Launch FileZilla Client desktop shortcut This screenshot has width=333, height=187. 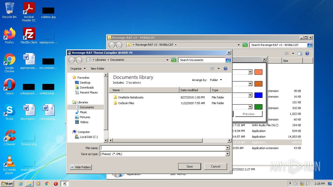[29, 36]
